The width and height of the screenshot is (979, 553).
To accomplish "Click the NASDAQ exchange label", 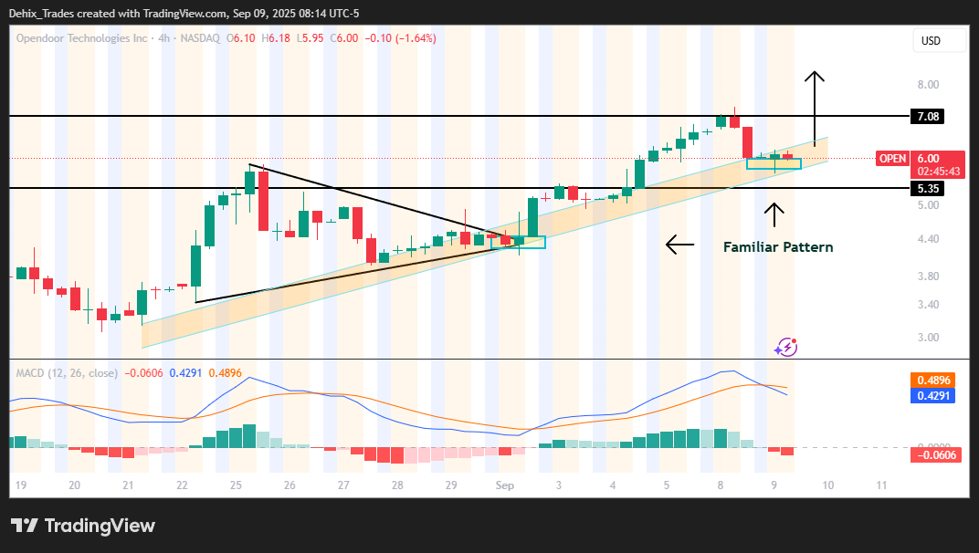I will click(x=200, y=38).
